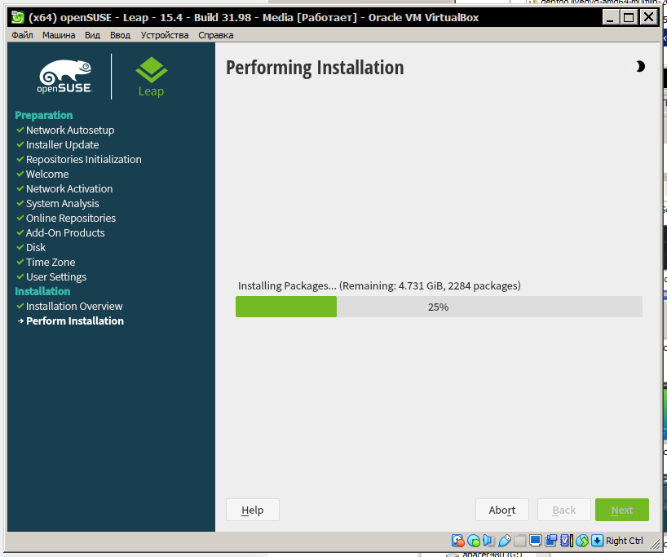Open the Вид menu
Image resolution: width=667 pixels, height=557 pixels.
[x=92, y=35]
